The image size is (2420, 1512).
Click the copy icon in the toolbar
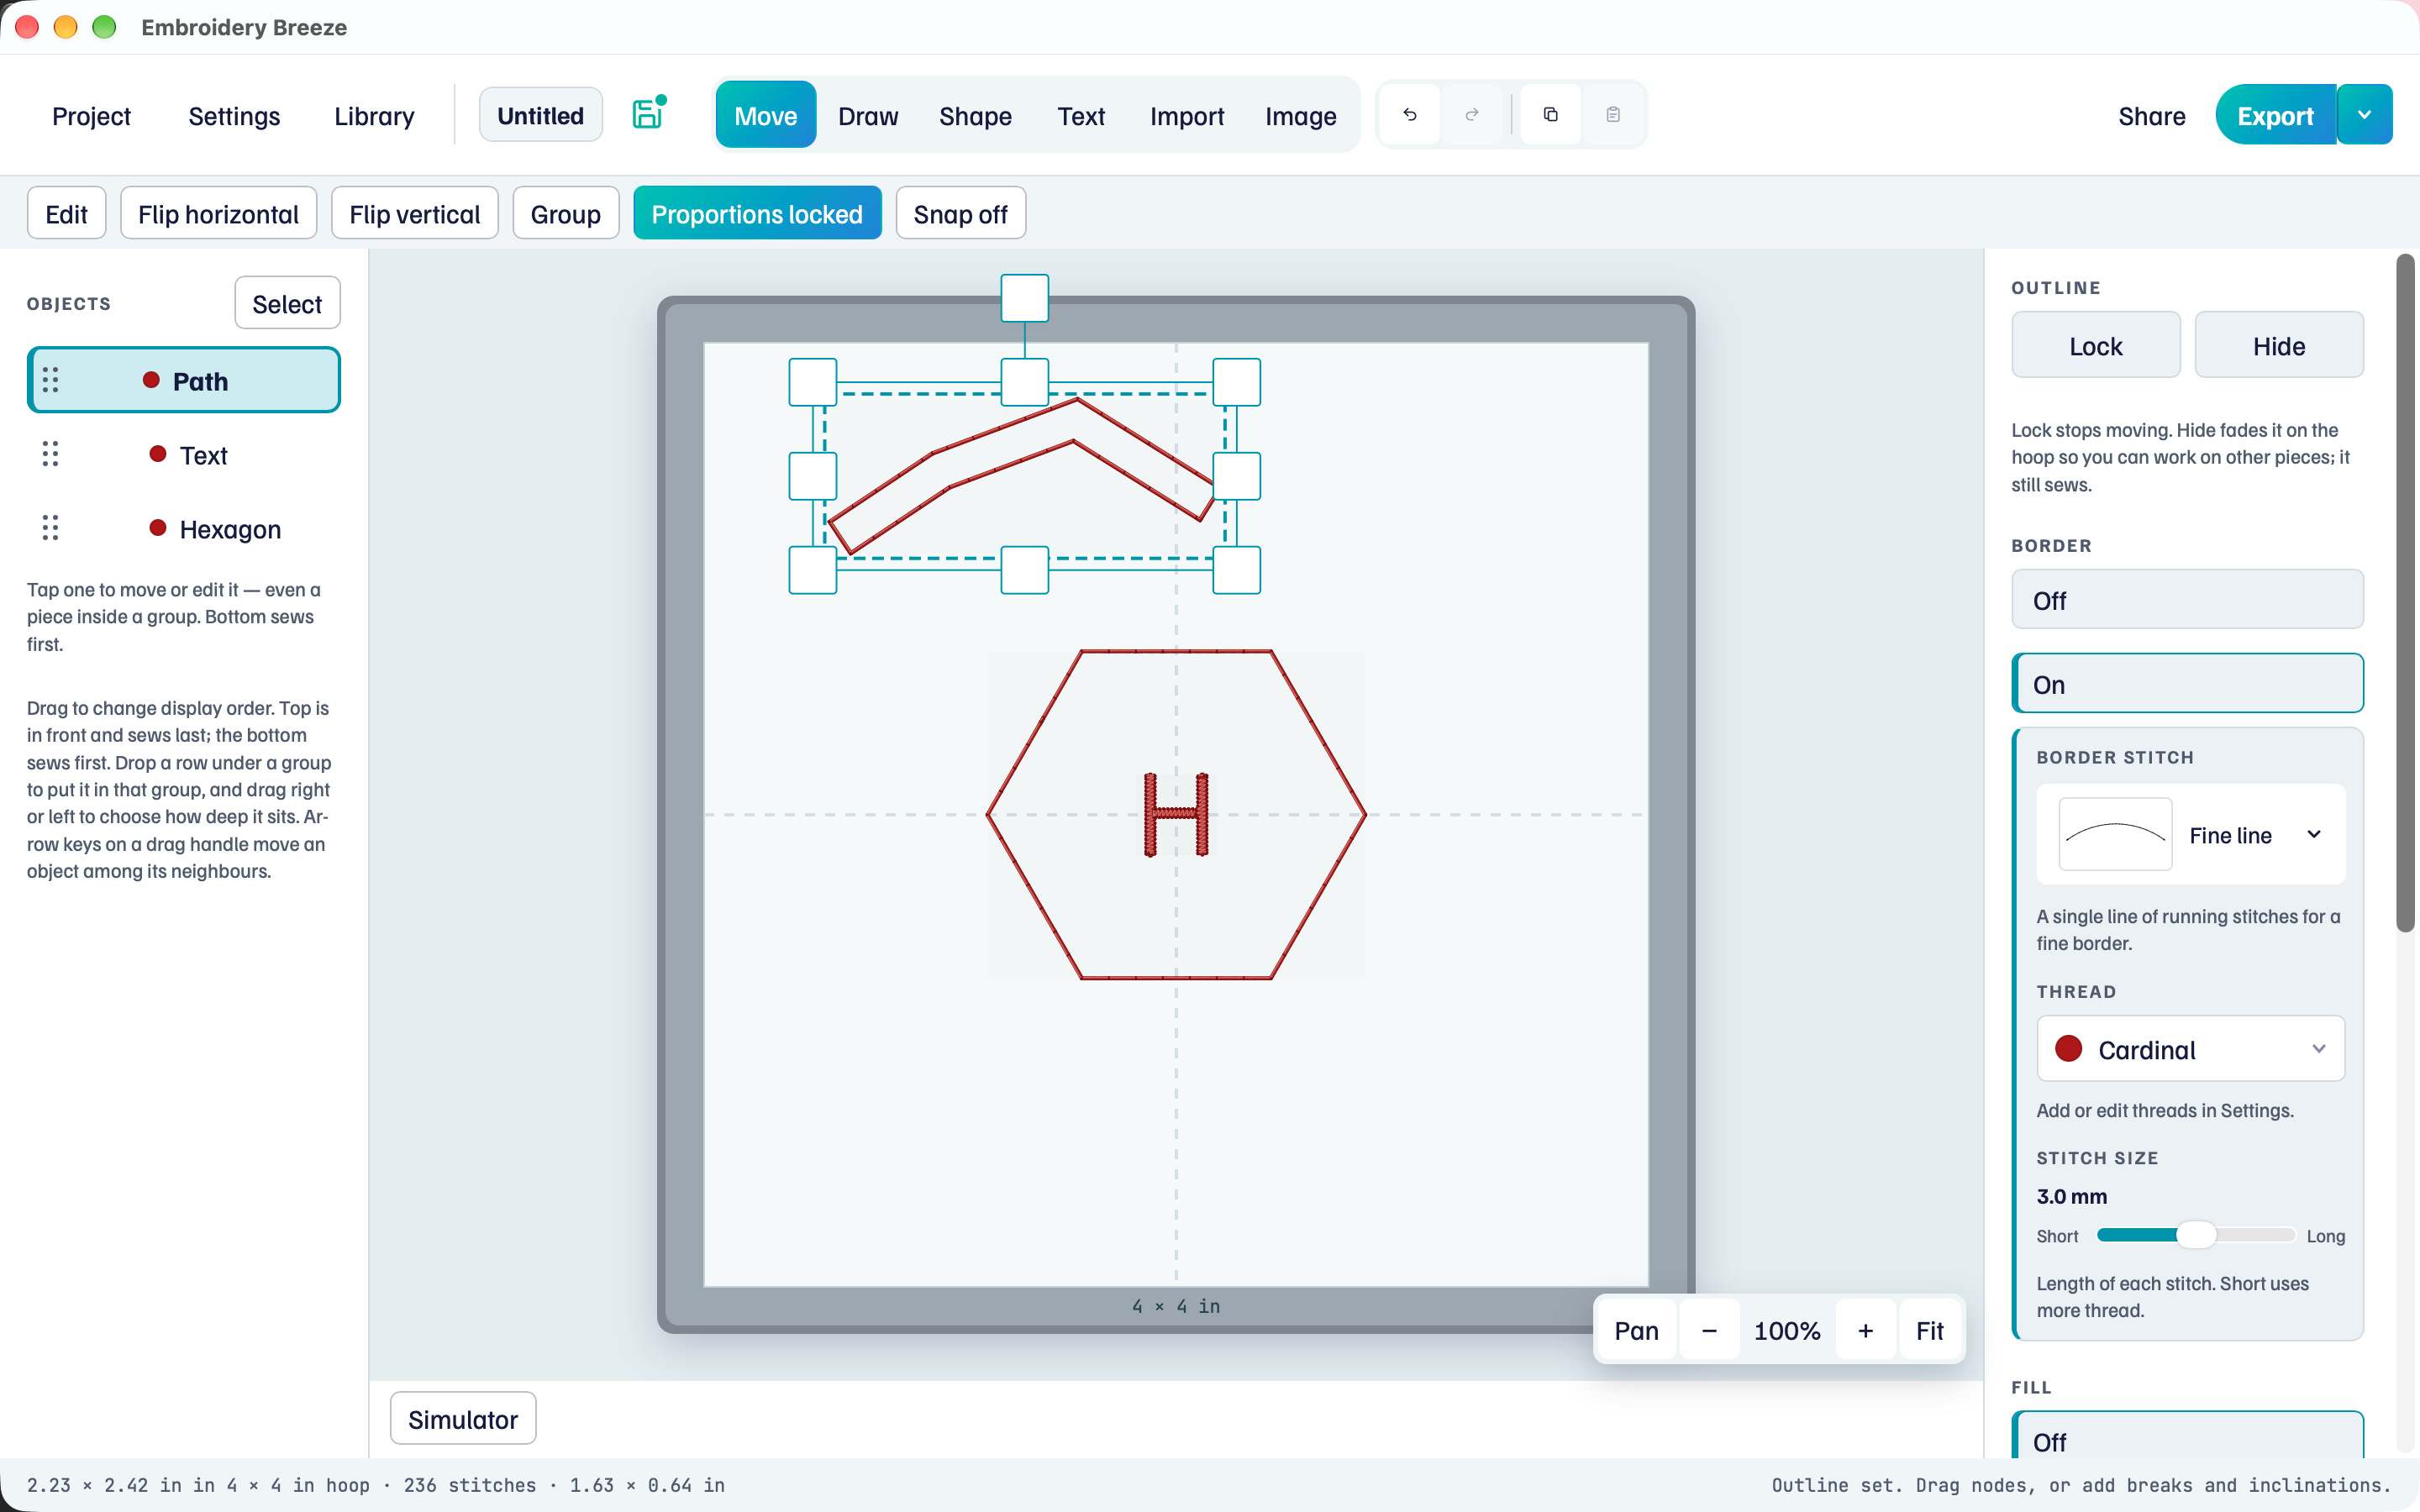click(1551, 115)
